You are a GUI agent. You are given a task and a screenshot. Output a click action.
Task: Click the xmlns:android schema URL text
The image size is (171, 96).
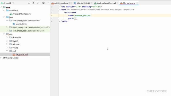coord(108,10)
